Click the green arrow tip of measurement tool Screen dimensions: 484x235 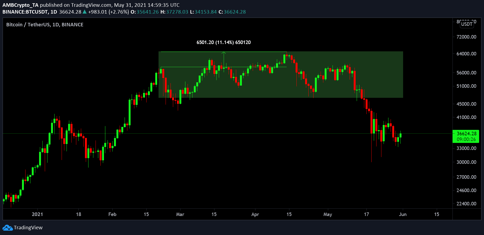[224, 52]
